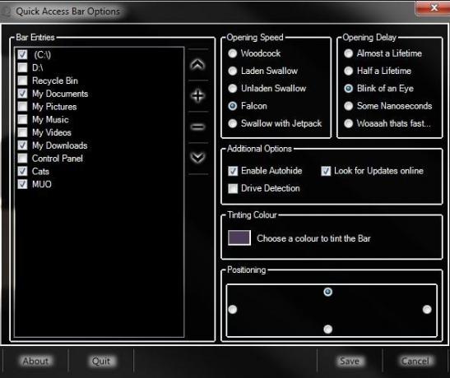Screen dimensions: 450x378
Task: Move selected entry down with chevron arrow
Action: point(197,157)
